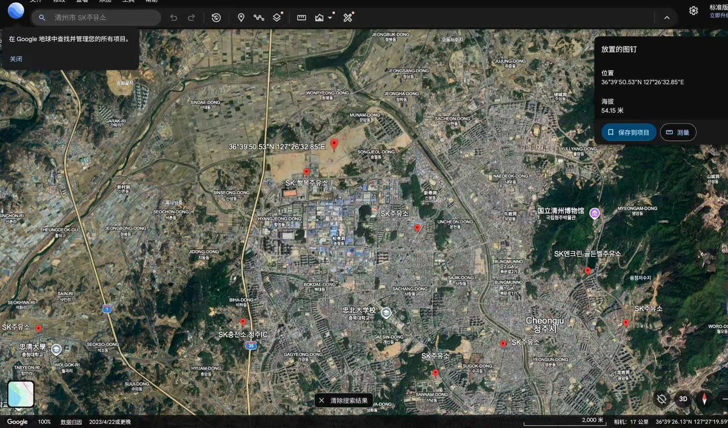Click the 测量 button in the pin panel
Screen dimensions: 728x428
click(678, 133)
